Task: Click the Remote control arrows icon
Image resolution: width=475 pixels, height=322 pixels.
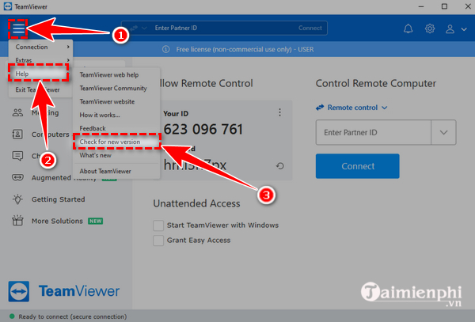Action: pyautogui.click(x=320, y=108)
